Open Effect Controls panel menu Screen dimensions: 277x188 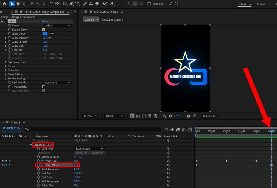pos(68,12)
